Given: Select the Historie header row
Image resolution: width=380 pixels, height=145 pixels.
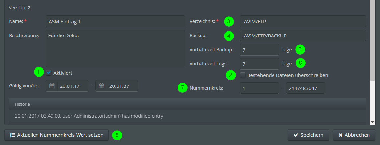Looking at the screenshot, I should 187,104.
